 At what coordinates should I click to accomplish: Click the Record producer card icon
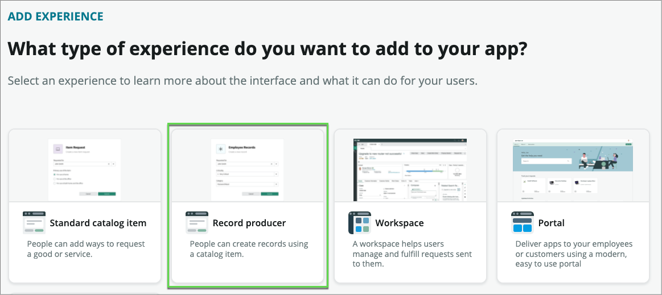197,222
